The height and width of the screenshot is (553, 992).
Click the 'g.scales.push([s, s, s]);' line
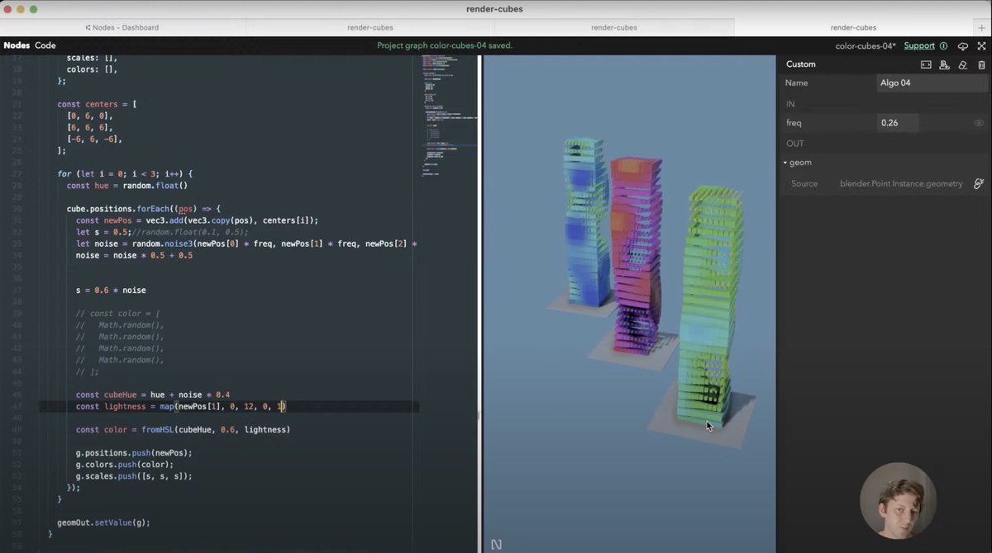pyautogui.click(x=134, y=476)
